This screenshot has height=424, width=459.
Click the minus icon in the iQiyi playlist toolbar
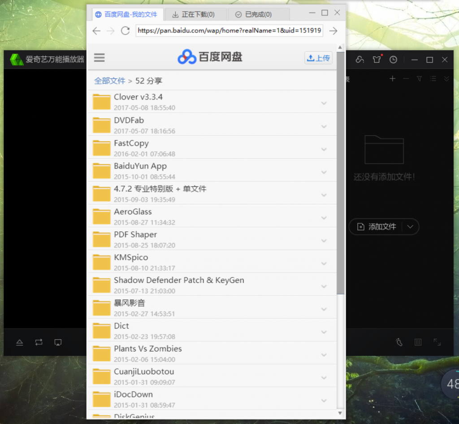[x=406, y=78]
